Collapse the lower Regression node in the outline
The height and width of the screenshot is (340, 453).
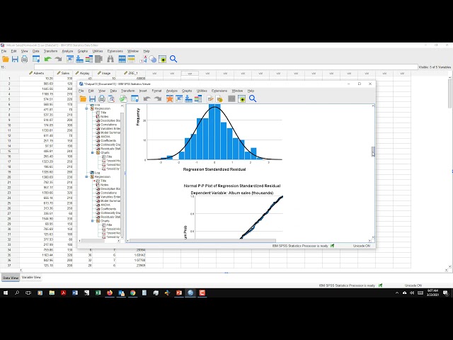[86, 176]
